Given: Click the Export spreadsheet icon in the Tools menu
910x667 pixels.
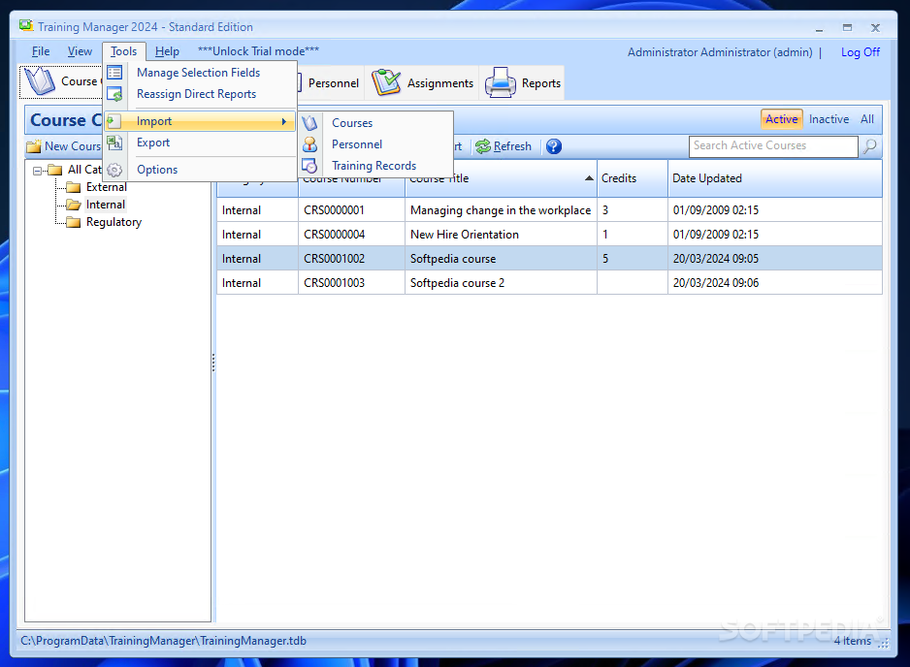Looking at the screenshot, I should (114, 143).
